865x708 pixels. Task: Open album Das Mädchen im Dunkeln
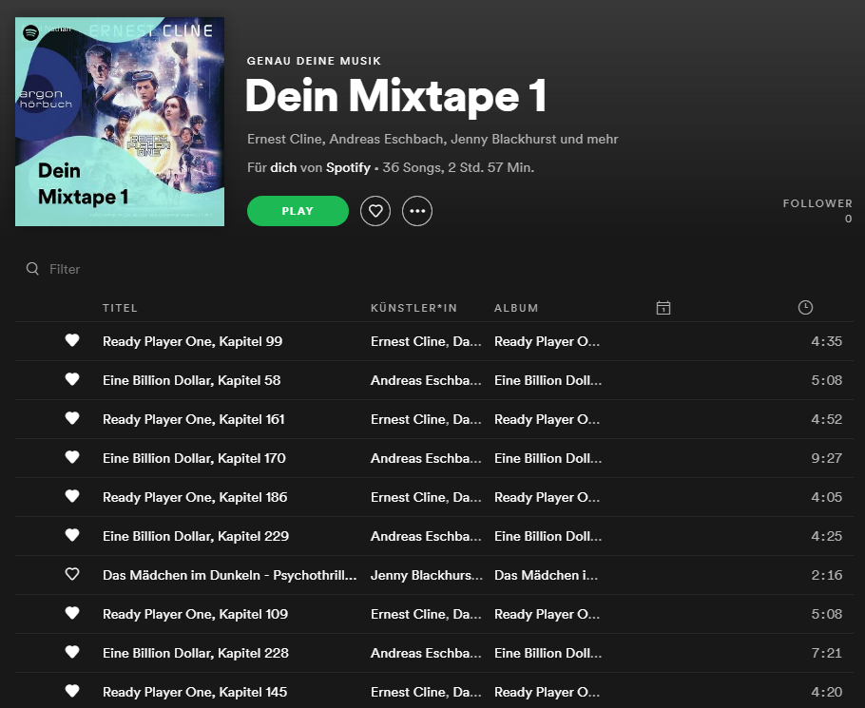(x=546, y=575)
